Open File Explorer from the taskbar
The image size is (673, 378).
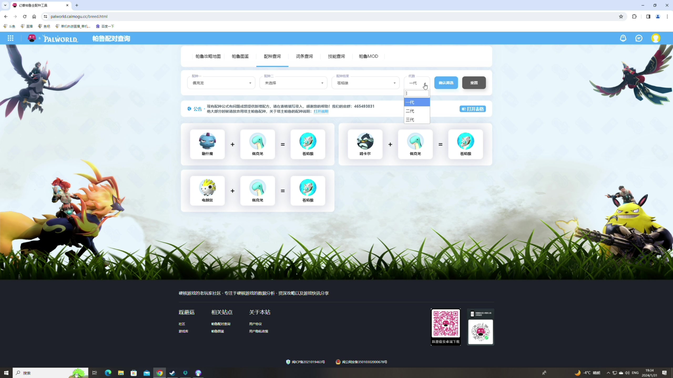tap(121, 373)
